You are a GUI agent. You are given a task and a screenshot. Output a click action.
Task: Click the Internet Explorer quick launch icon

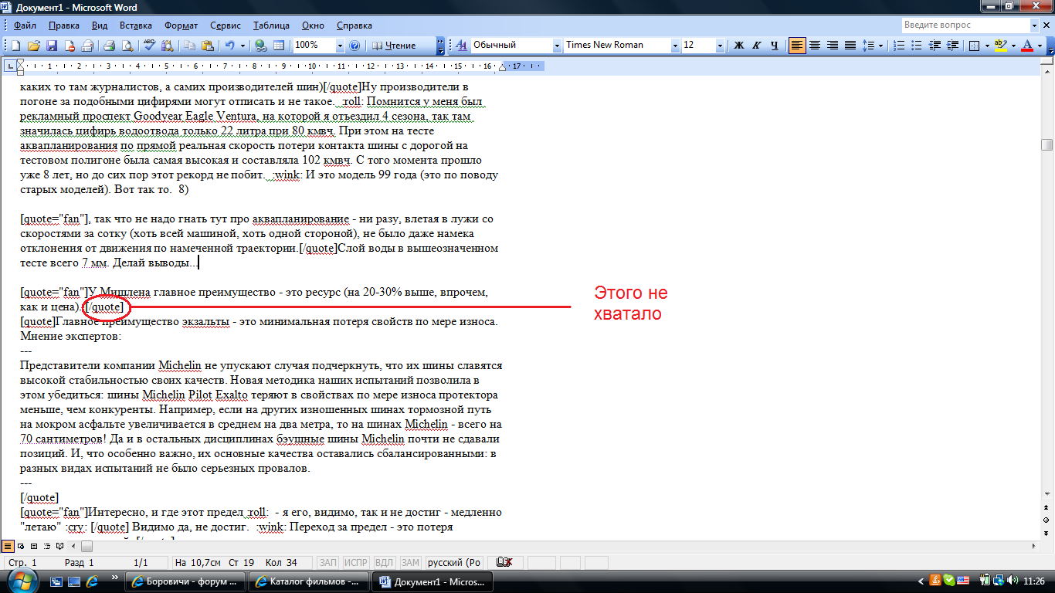tap(91, 581)
